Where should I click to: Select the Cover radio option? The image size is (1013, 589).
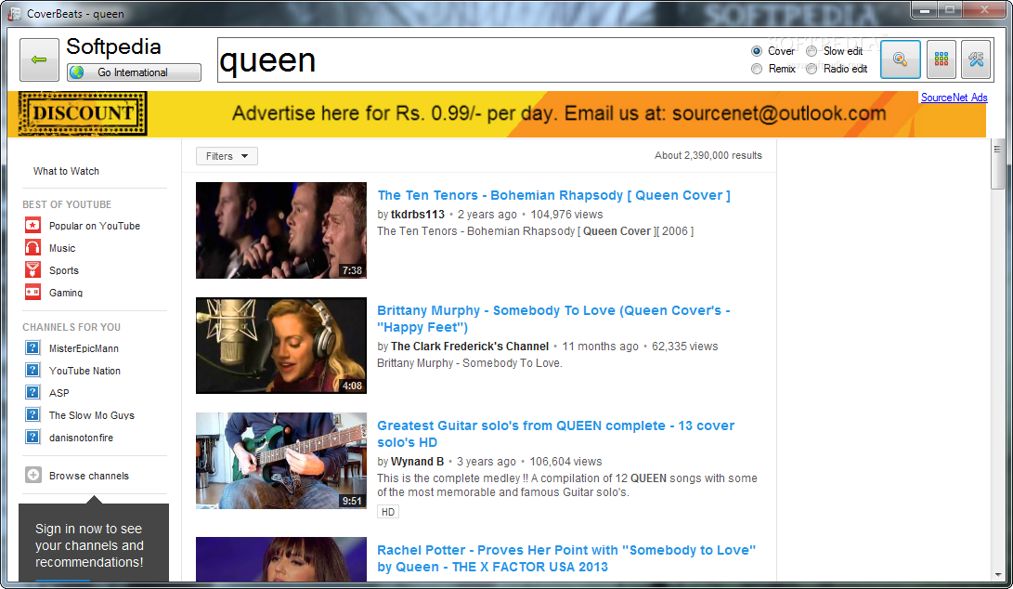pos(757,51)
